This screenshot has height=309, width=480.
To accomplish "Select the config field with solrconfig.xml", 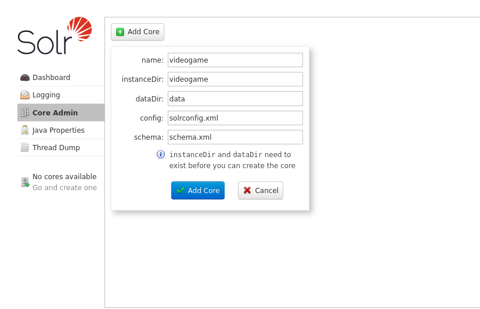I will (235, 118).
